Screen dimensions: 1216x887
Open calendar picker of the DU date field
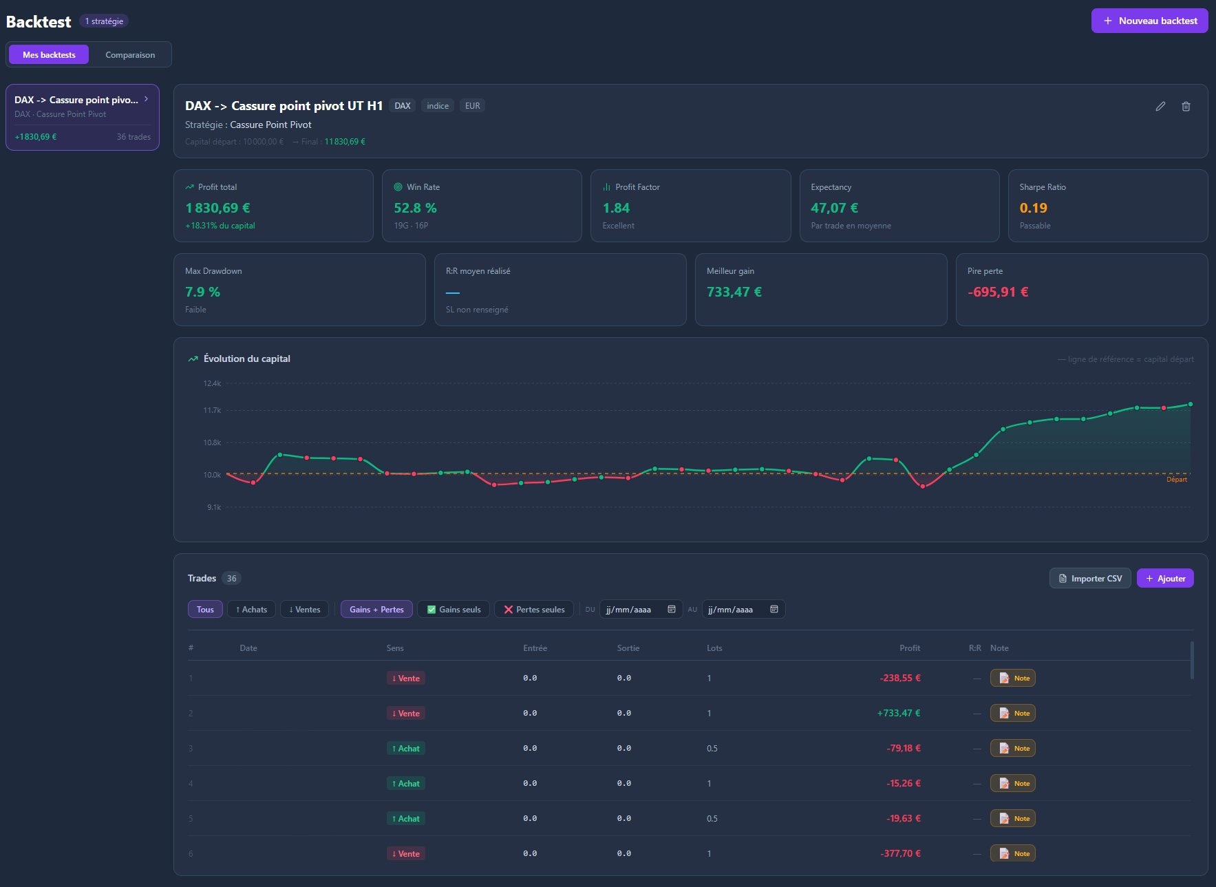coord(672,609)
